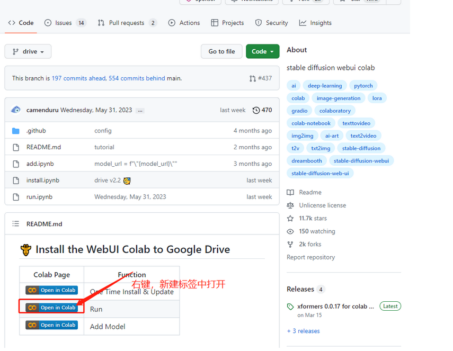Click the .github folder icon

coord(16,131)
